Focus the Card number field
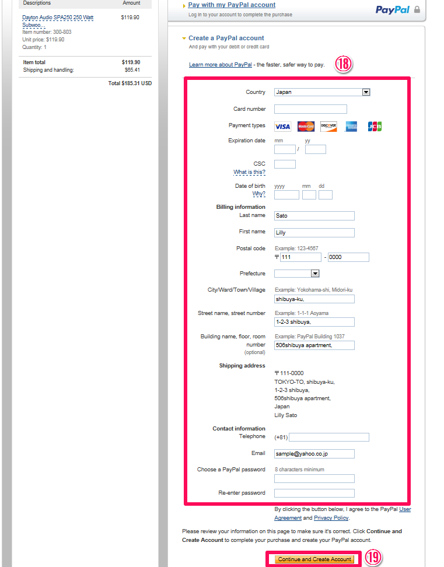This screenshot has width=444, height=567. pos(310,109)
